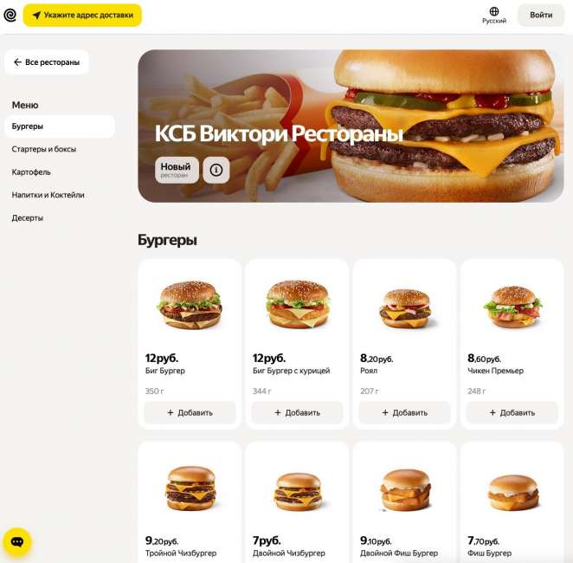
Task: Open the Русский language selector
Action: [x=494, y=16]
